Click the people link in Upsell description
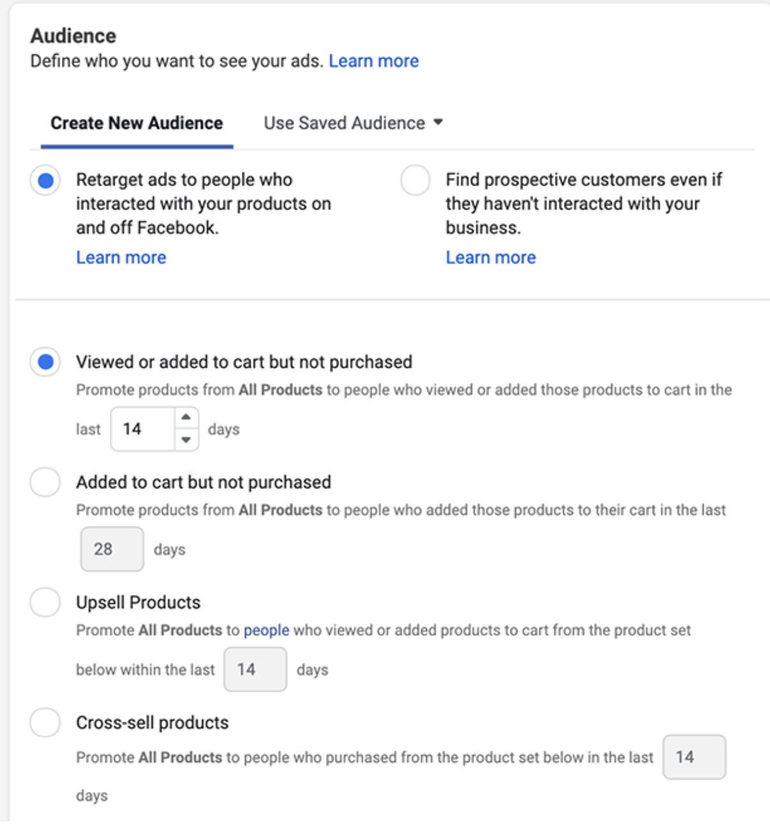This screenshot has width=770, height=838. point(267,631)
